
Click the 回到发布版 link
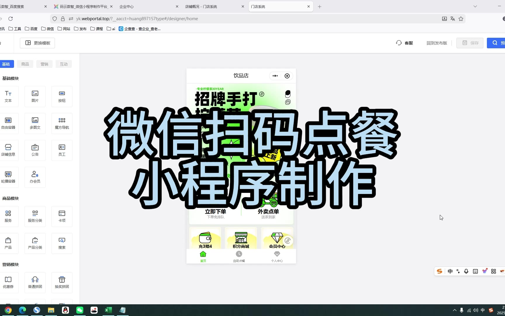pos(437,43)
